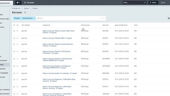Select Молотый in the left sidebar
Image resolution: width=170 pixels, height=96 pixels.
(x=2, y=77)
